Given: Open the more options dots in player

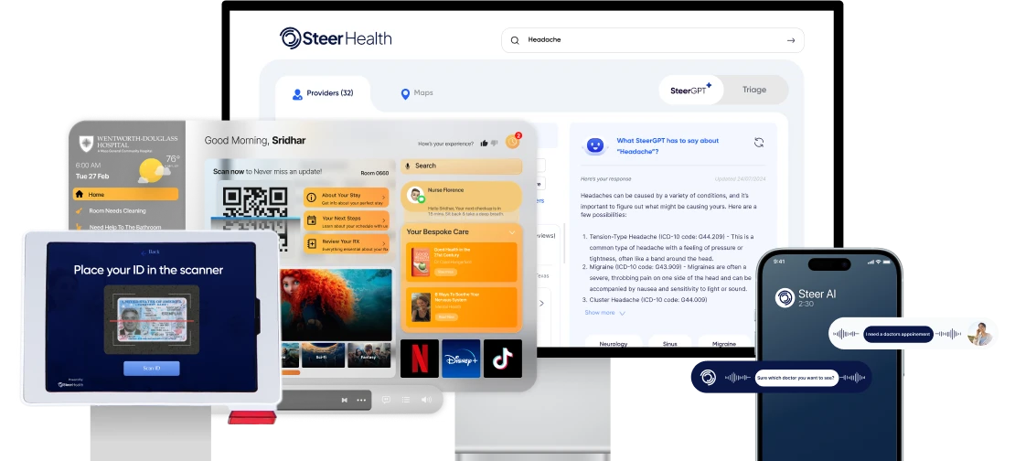Looking at the screenshot, I should (x=361, y=400).
